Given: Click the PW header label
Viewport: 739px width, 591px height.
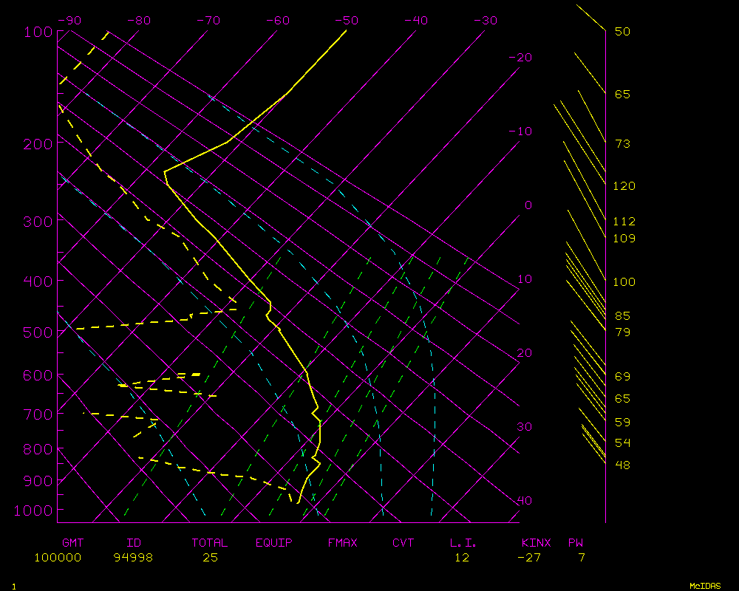Looking at the screenshot, I should 575,543.
